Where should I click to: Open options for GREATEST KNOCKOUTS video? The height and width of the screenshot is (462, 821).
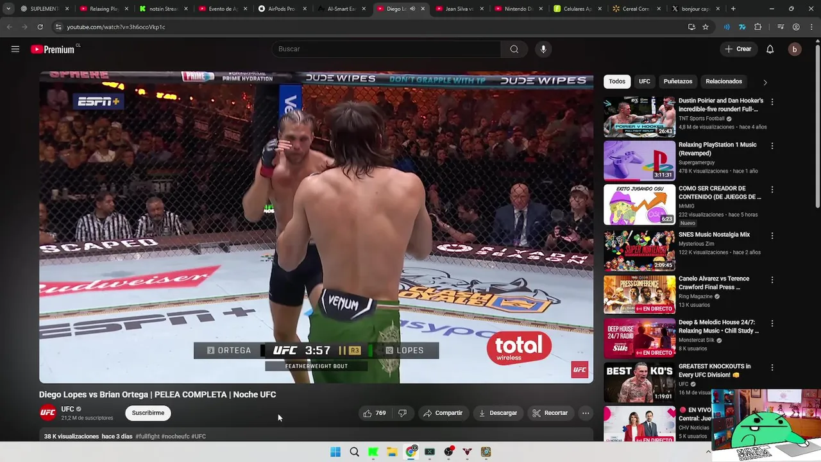(772, 368)
